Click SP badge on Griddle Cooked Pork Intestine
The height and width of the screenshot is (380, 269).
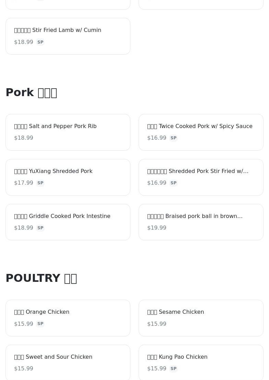pyautogui.click(x=40, y=228)
